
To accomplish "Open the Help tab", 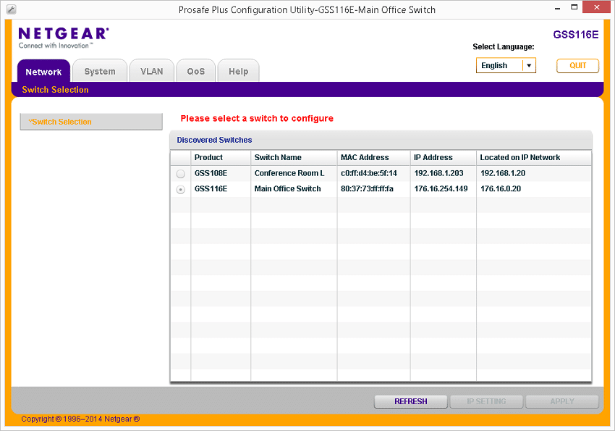I will [239, 71].
